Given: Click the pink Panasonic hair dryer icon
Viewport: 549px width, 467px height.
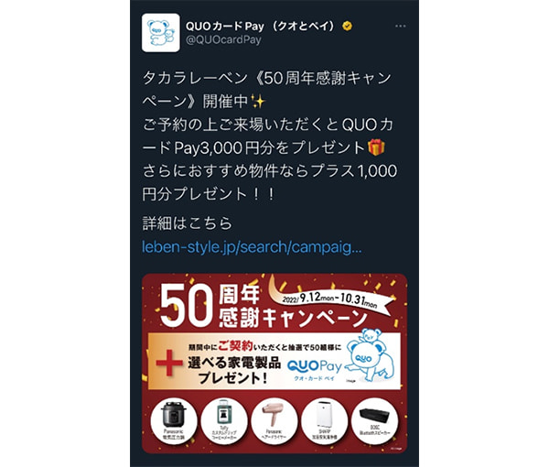Looking at the screenshot, I should (274, 420).
